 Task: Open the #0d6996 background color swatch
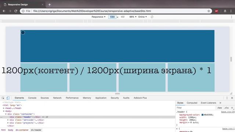[202, 115]
